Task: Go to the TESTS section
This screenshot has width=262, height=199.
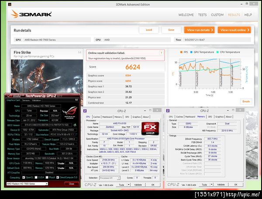Action: (x=202, y=15)
